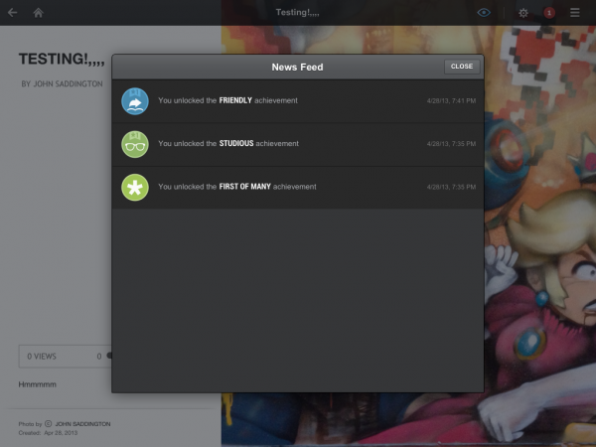Click the 0 VIEWS counter
This screenshot has height=447, width=596.
click(x=42, y=357)
